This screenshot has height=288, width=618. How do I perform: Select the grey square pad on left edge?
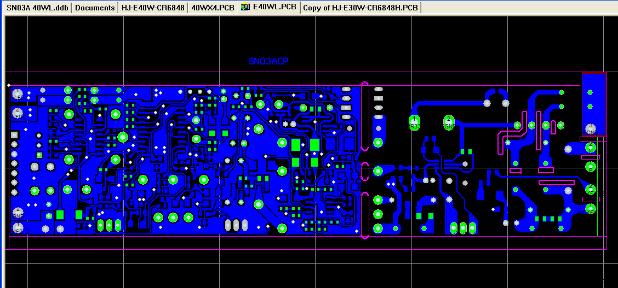pyautogui.click(x=15, y=134)
